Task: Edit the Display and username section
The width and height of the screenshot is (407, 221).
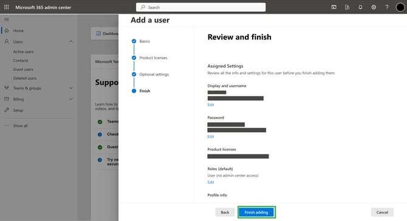Action: coord(211,105)
